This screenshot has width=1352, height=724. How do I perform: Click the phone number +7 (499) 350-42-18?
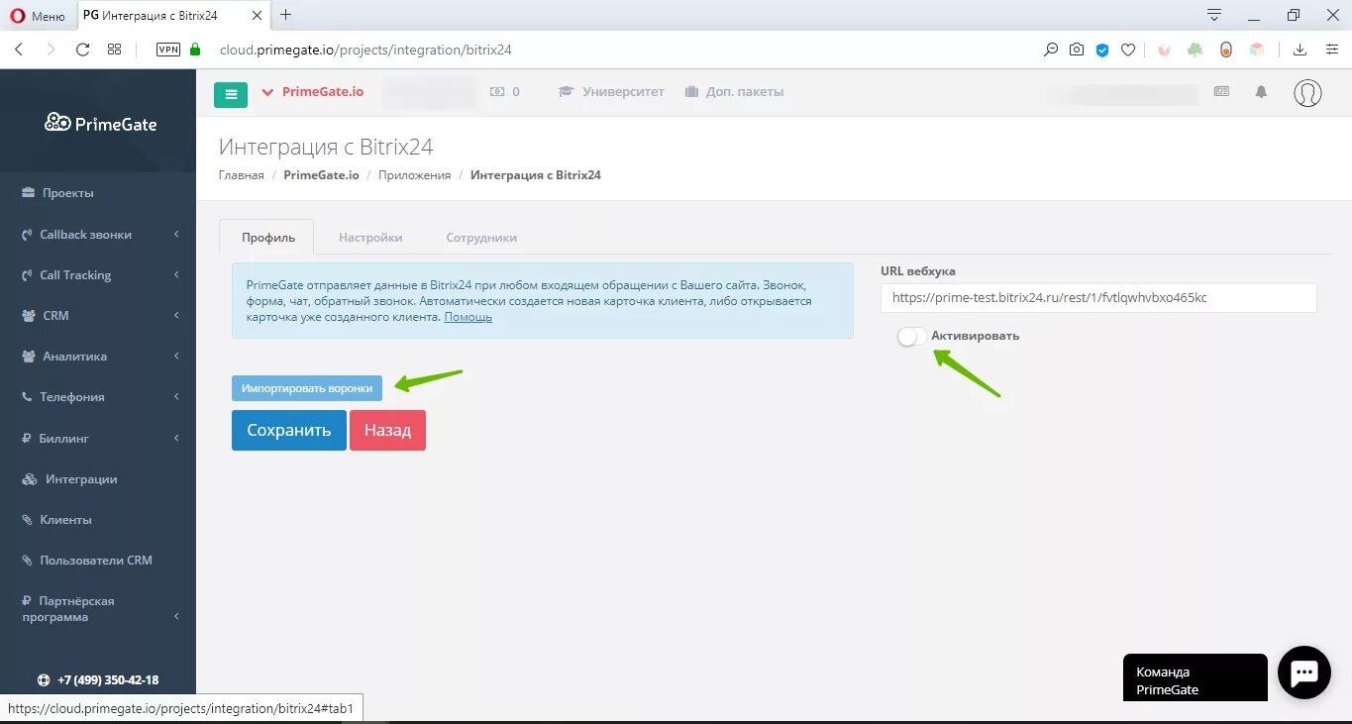point(108,680)
